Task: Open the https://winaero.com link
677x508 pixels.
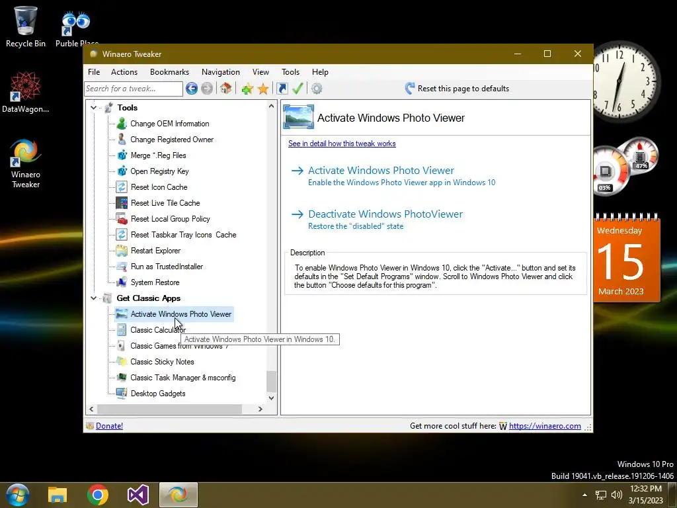Action: pos(545,426)
